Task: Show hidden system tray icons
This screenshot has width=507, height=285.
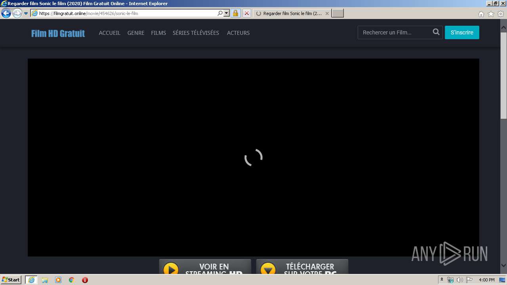Action: pyautogui.click(x=442, y=280)
